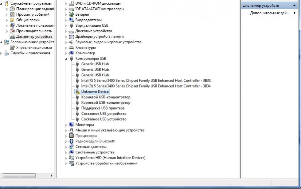301x189 pixels.
Task: Click the Processors (Процессоры) icon
Action: 71,136
